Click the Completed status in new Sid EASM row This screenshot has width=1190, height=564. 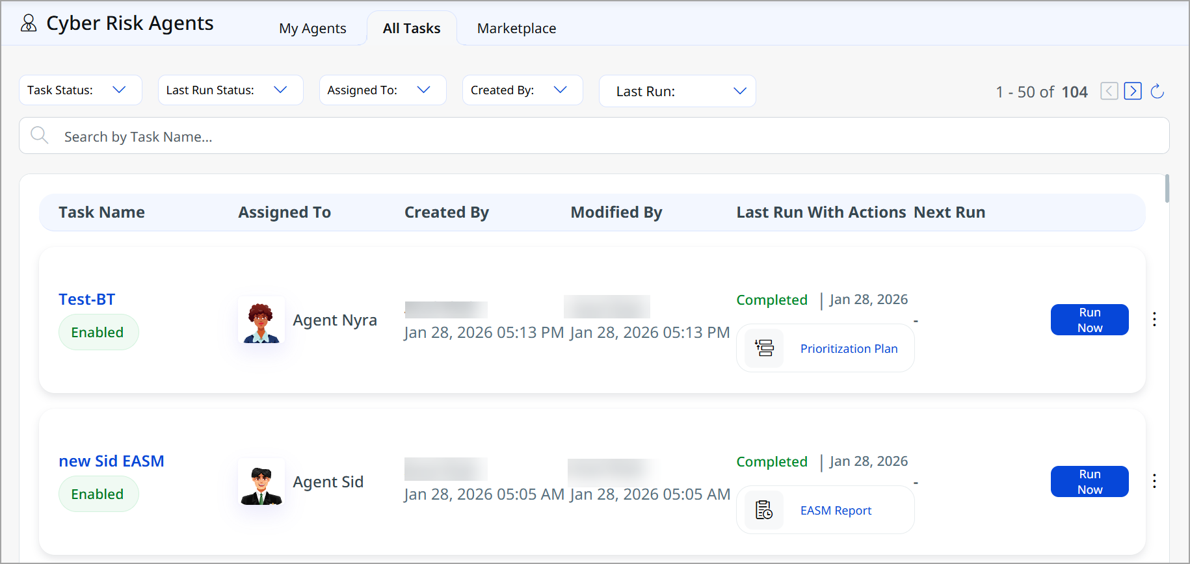pos(772,462)
